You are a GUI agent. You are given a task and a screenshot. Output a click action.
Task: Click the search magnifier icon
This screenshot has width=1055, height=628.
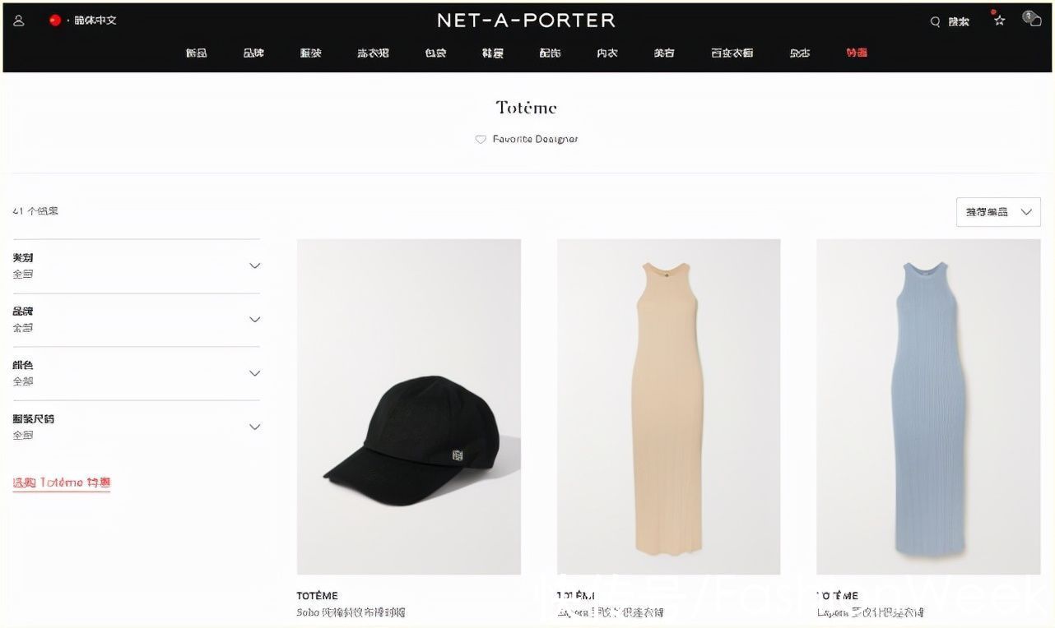pos(935,22)
